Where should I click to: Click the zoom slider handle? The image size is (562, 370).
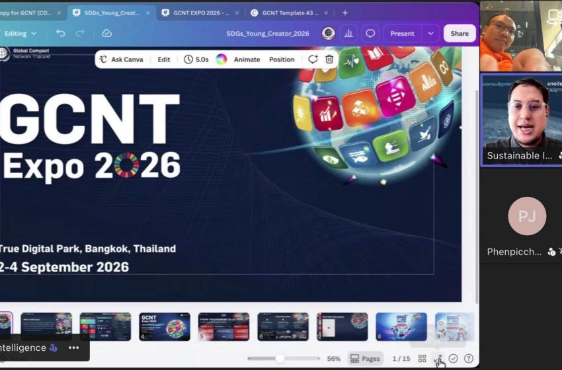280,358
